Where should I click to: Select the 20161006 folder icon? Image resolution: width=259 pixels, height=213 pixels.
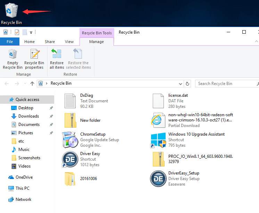click(x=70, y=179)
